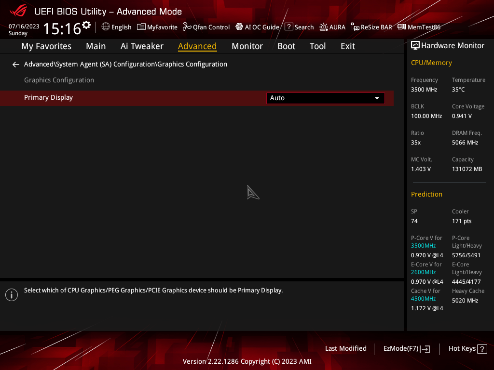
Task: Click the 100.00 MHz BCLK value
Action: coord(426,116)
